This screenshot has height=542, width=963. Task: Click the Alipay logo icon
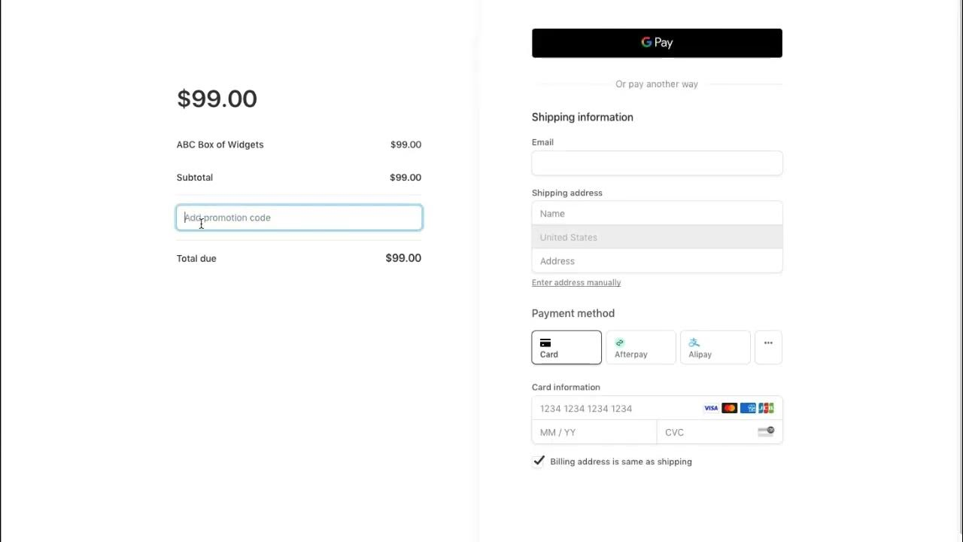point(694,343)
